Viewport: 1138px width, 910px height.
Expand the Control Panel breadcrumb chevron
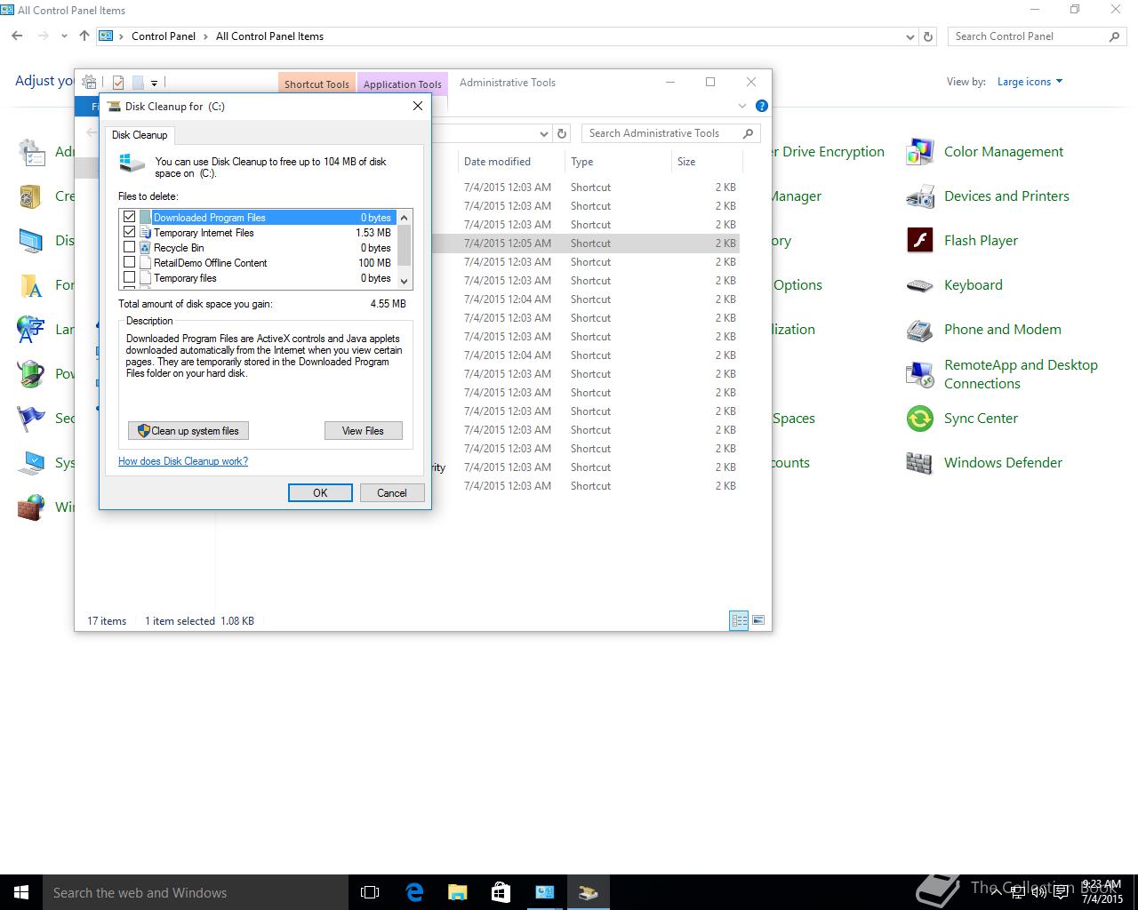tap(205, 36)
